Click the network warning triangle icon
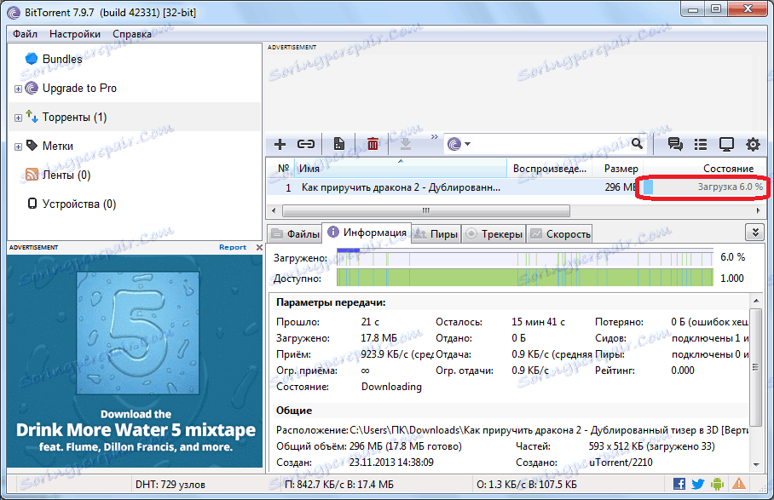This screenshot has width=774, height=500. 739,484
